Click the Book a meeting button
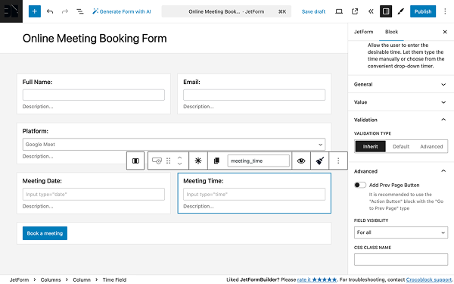Viewport: 454px width, 284px height. click(45, 233)
